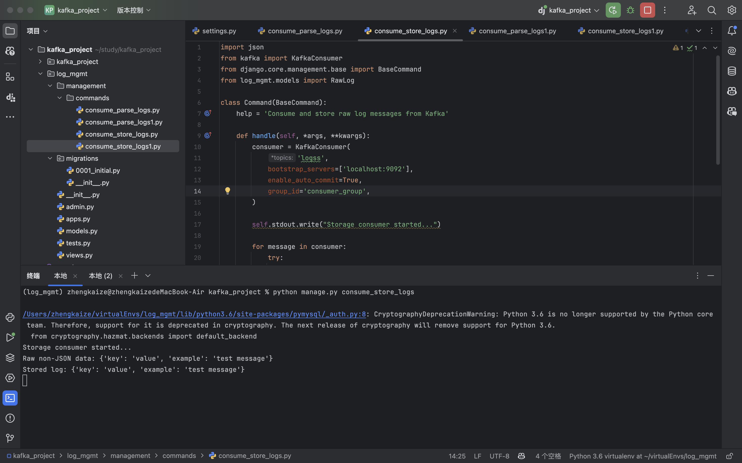
Task: Click the Notifications bell icon
Action: click(732, 31)
